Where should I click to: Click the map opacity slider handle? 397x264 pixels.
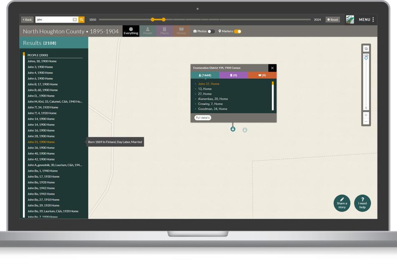pyautogui.click(x=366, y=58)
